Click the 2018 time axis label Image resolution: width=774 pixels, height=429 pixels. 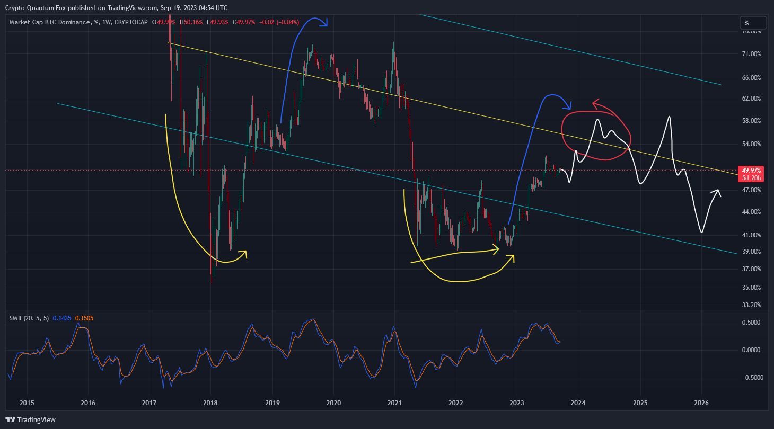pyautogui.click(x=211, y=403)
